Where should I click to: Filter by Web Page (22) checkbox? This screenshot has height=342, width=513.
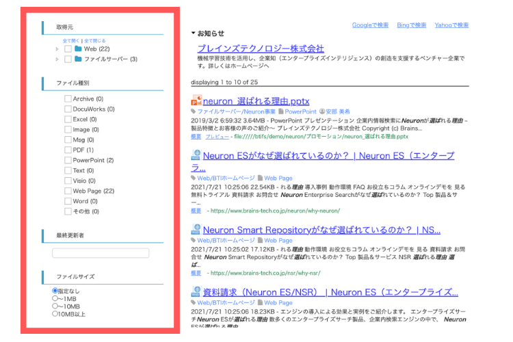click(68, 191)
